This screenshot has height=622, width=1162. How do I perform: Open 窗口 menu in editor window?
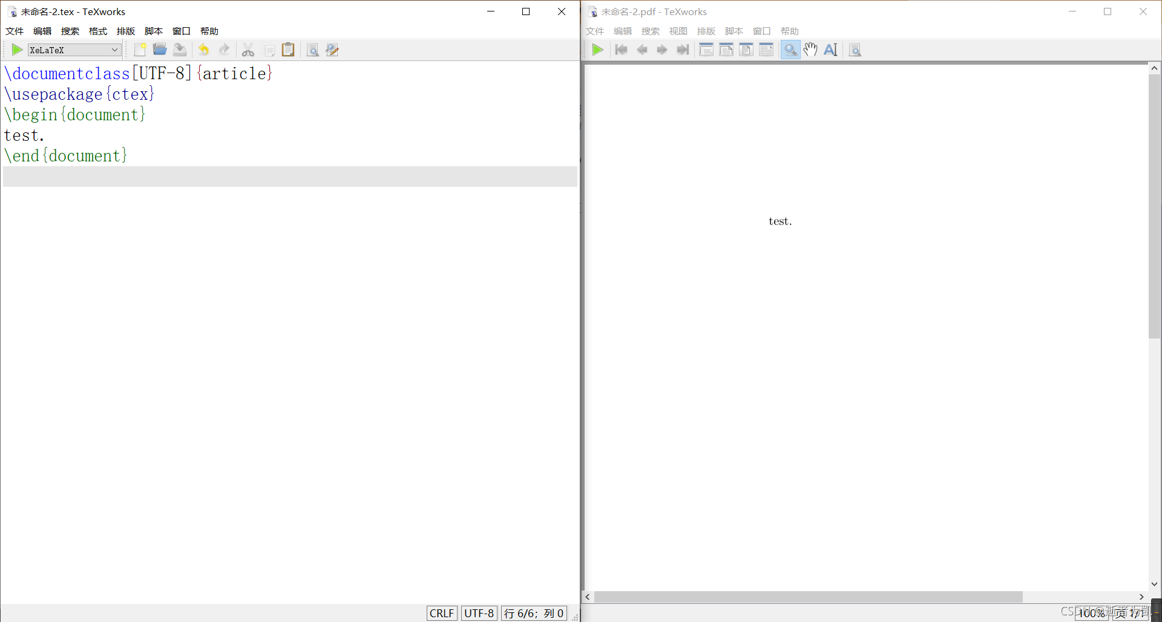[x=182, y=31]
